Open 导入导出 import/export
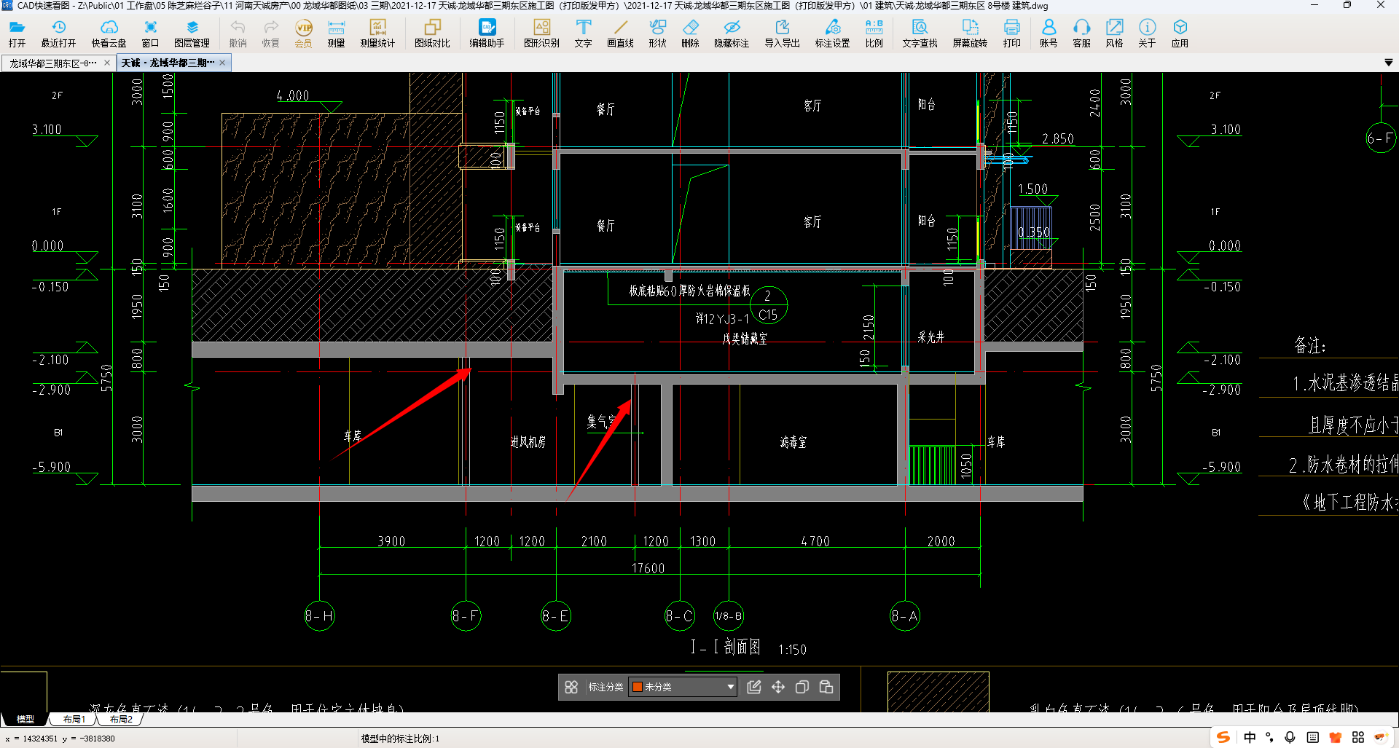1399x748 pixels. click(782, 34)
